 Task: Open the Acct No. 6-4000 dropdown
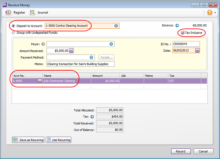(40, 81)
